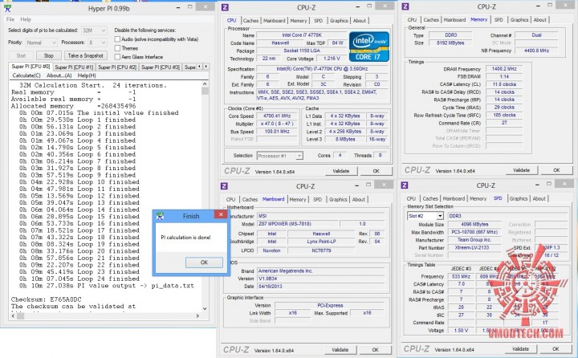The width and height of the screenshot is (578, 358).
Task: Click Validate in Mainboard tab CPU-Z window
Action: pos(340,350)
